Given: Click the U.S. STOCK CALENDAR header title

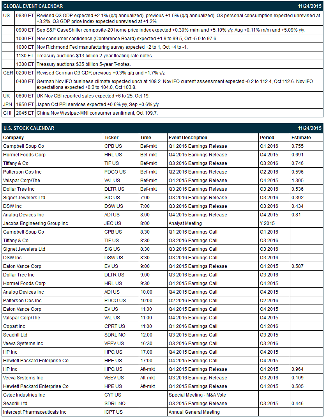Looking at the screenshot, I should point(29,128).
